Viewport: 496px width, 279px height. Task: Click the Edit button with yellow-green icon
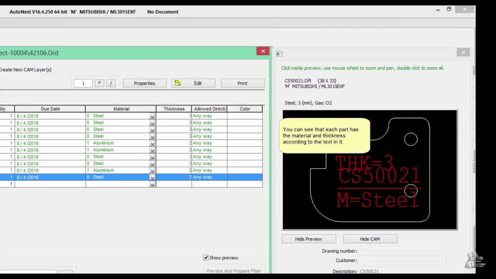[x=193, y=83]
